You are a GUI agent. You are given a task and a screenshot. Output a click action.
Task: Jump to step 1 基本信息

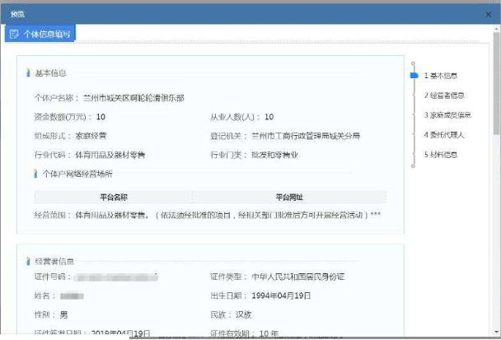pos(441,76)
